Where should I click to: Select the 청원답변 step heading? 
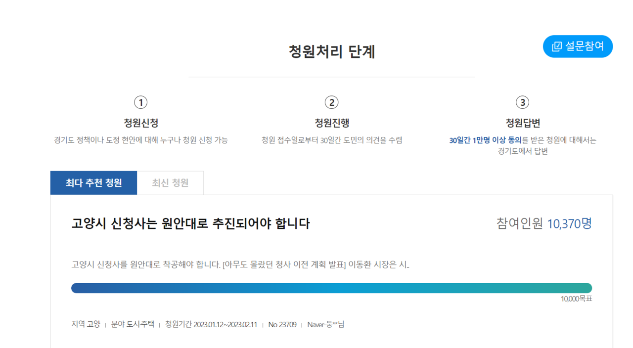(x=522, y=123)
